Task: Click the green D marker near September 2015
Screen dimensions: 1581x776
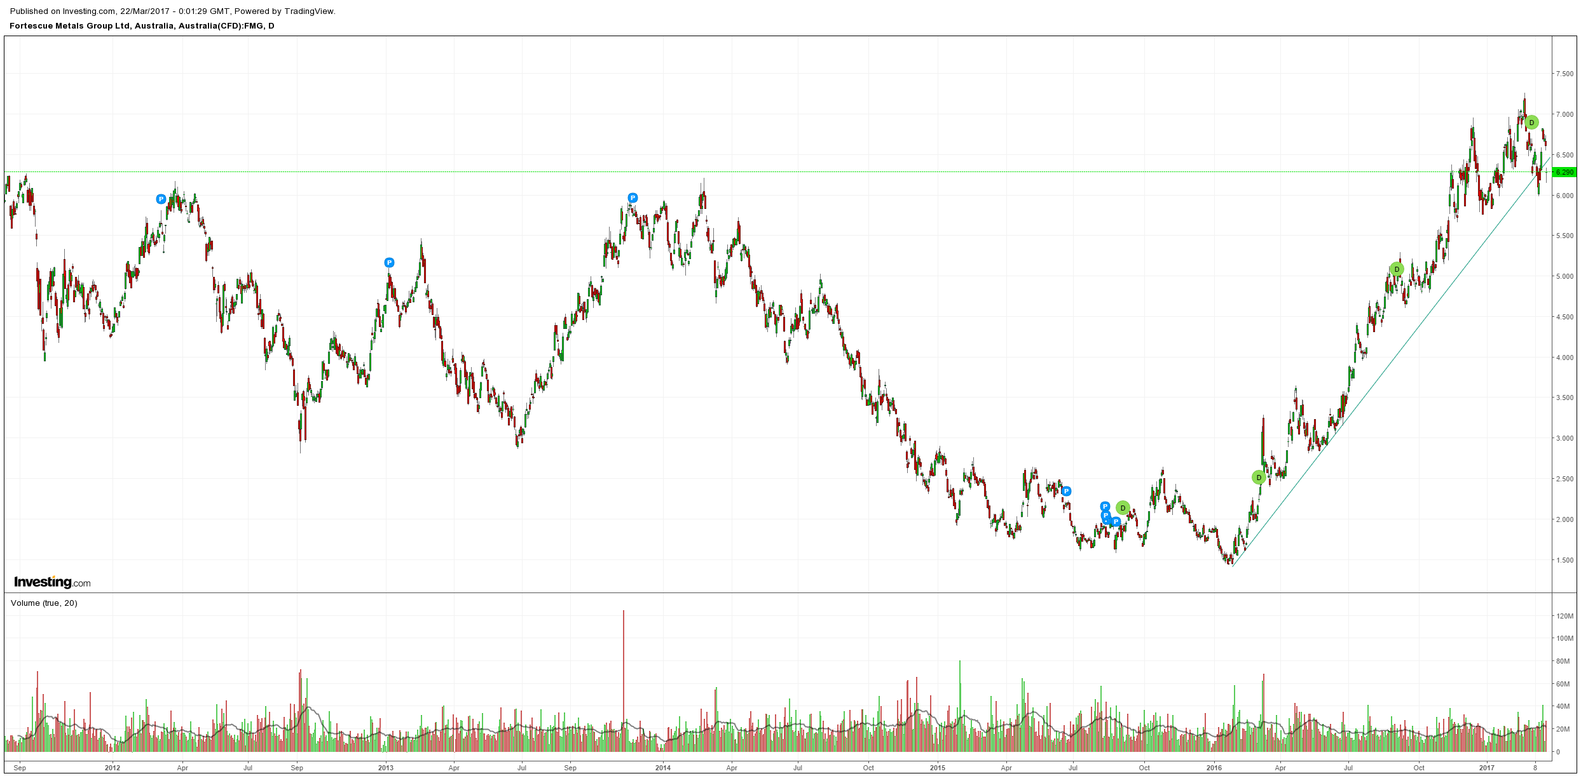Action: click(1123, 508)
